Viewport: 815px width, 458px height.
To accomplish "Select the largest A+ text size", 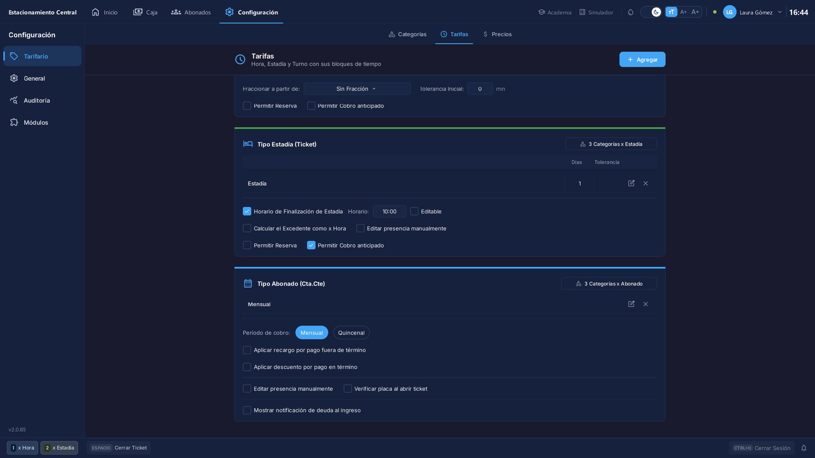I will coord(695,12).
